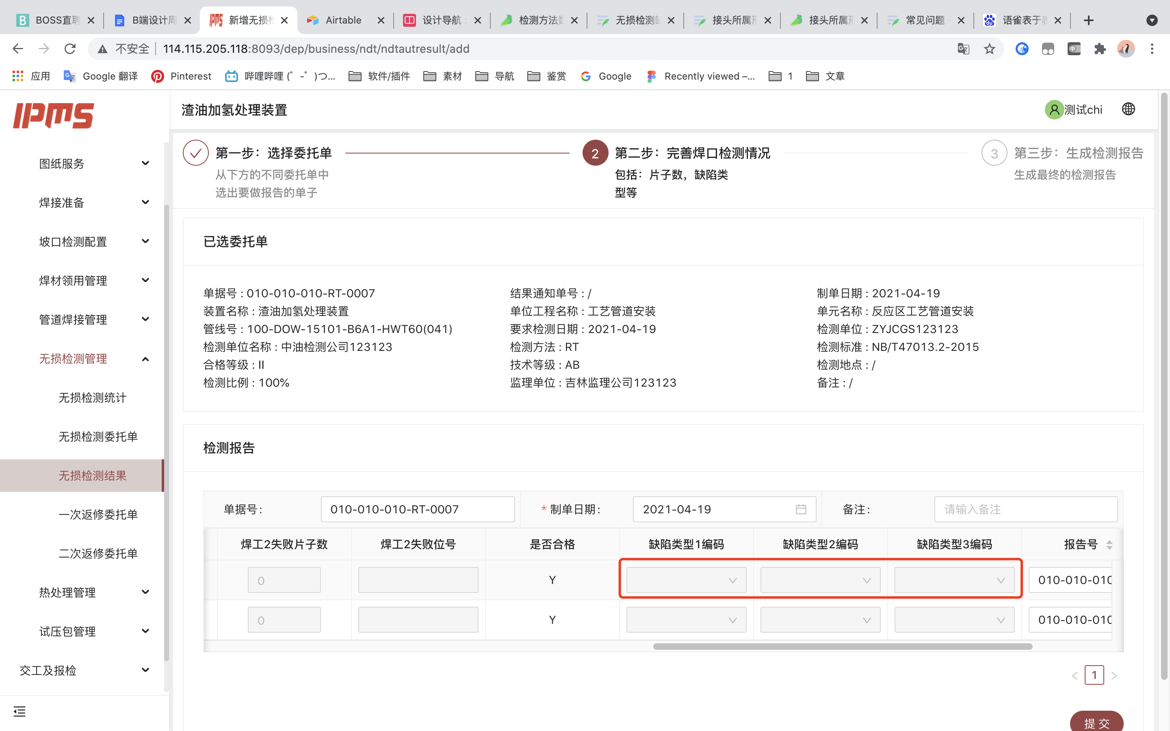Open first row 缺陷类型1编码 dropdown

[686, 580]
